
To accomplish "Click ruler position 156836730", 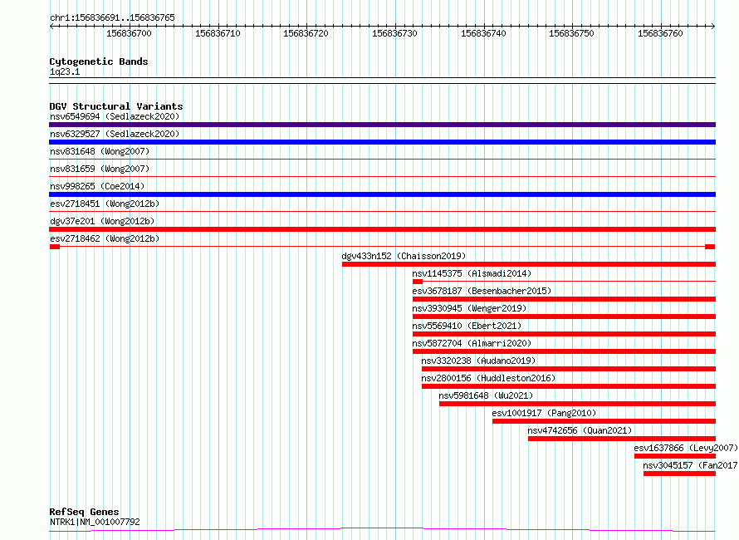I will [394, 33].
